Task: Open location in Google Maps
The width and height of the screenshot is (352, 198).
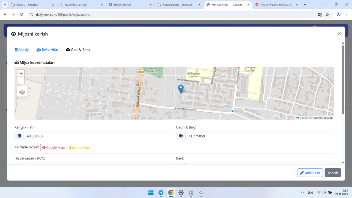Action: point(54,148)
